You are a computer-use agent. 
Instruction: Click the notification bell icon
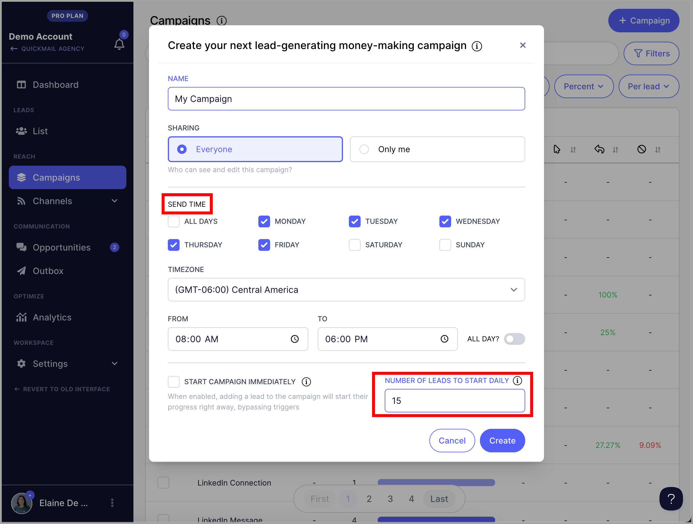[119, 44]
